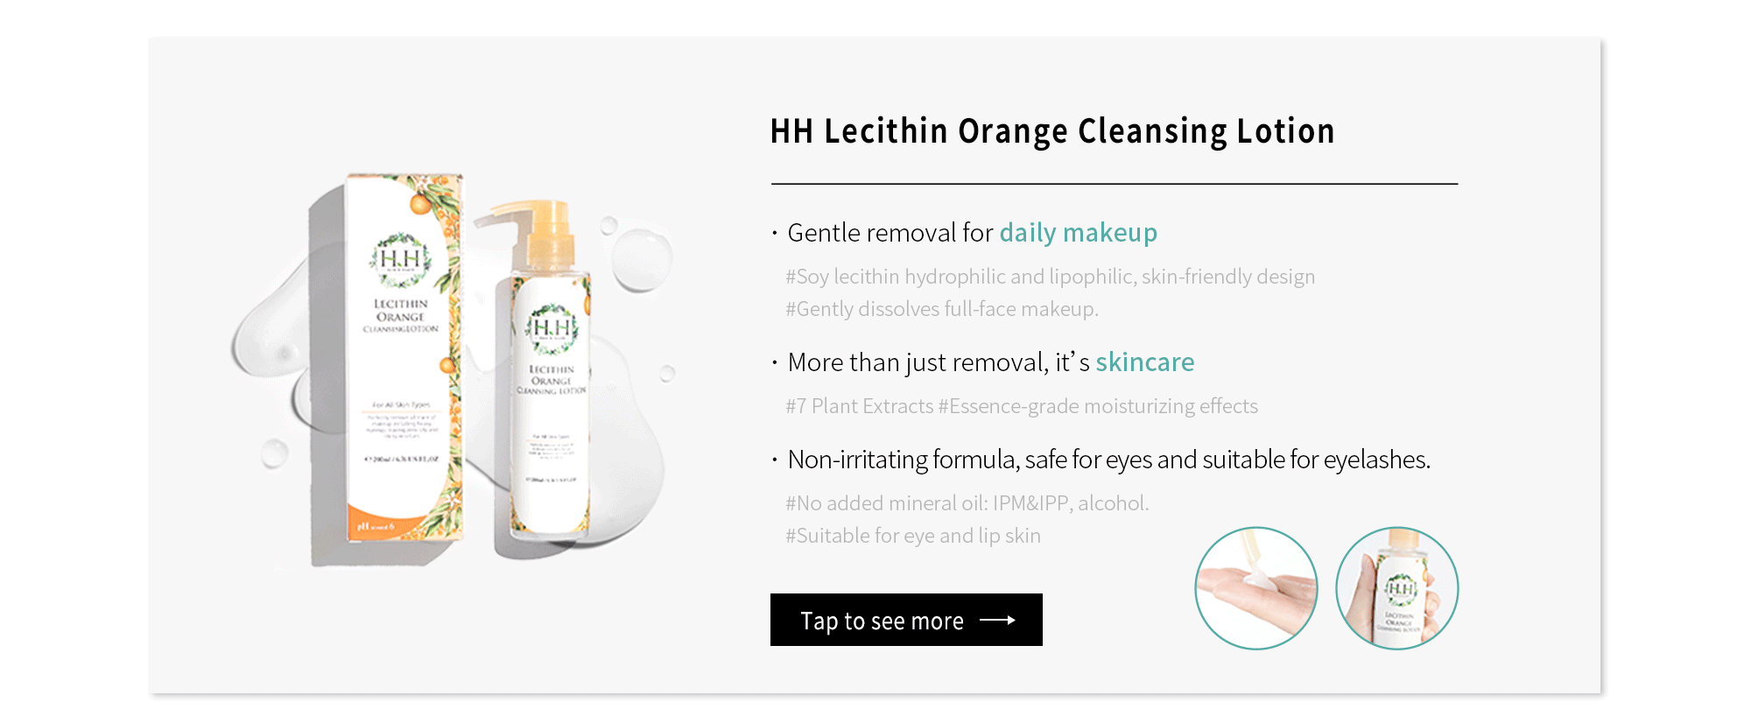Click the Tap to see more button

pyautogui.click(x=906, y=620)
